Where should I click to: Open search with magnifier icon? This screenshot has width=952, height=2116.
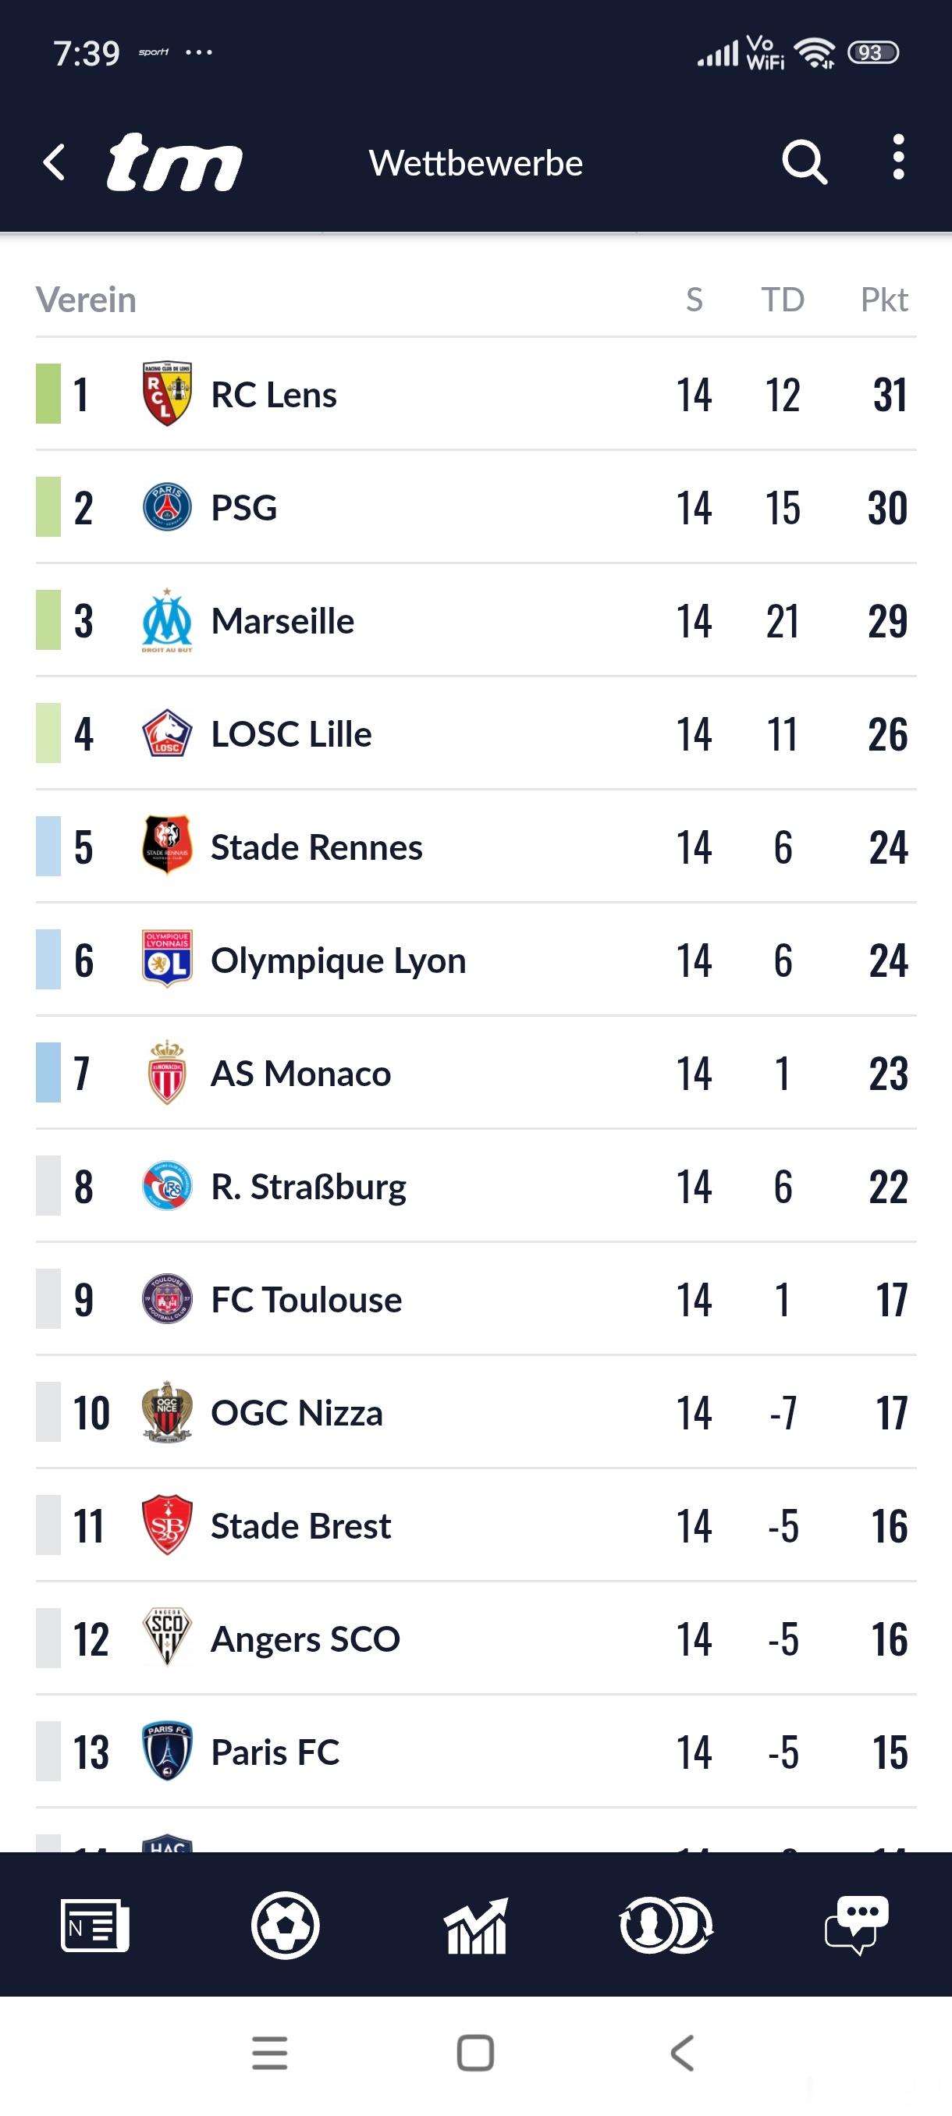click(803, 162)
